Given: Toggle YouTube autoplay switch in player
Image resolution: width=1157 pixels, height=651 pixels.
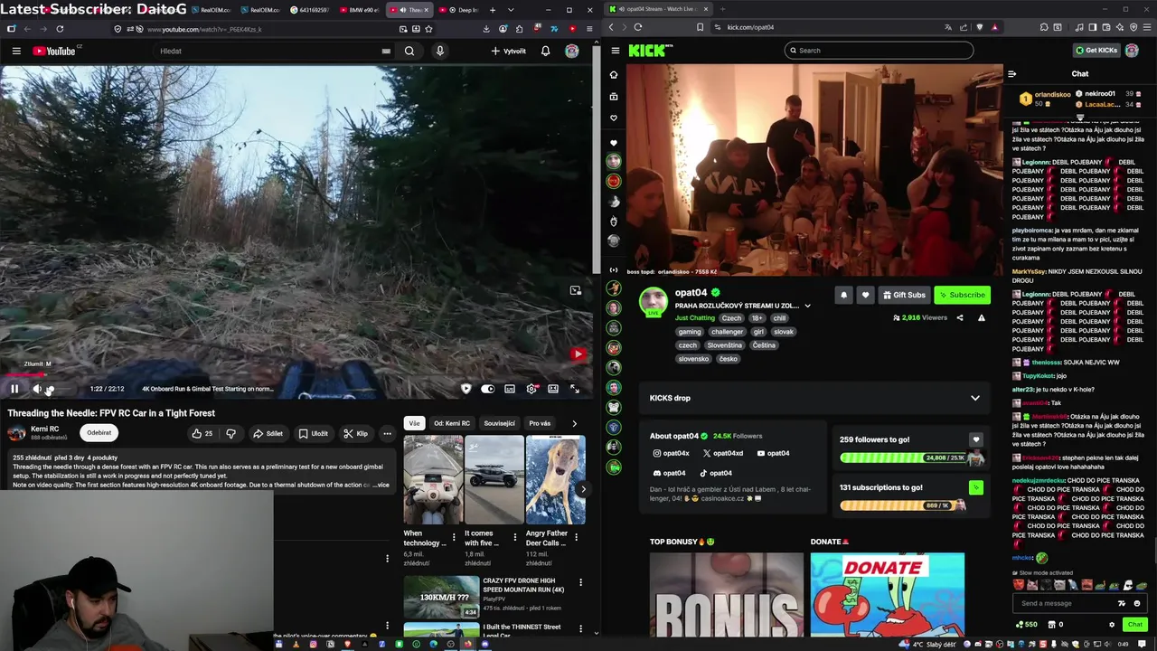Looking at the screenshot, I should tap(488, 389).
